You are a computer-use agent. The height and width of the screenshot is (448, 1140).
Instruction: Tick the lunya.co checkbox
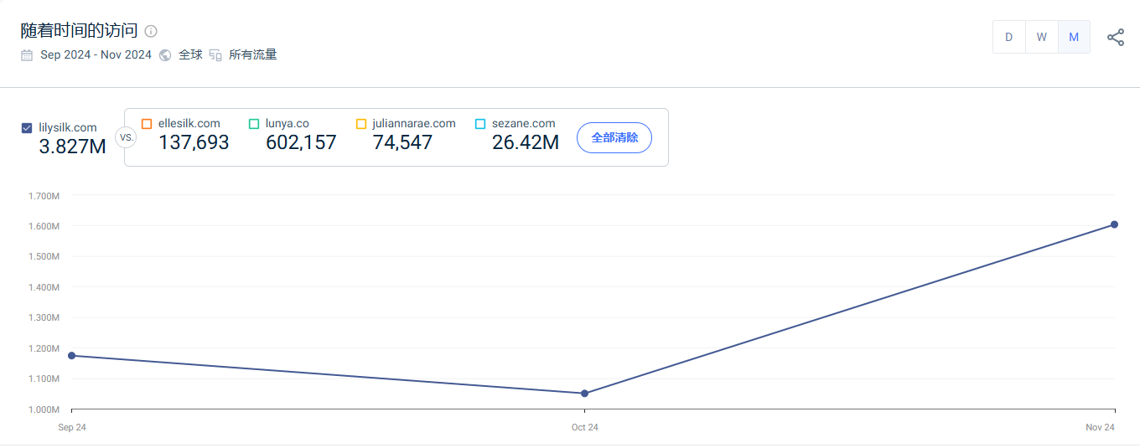point(254,124)
